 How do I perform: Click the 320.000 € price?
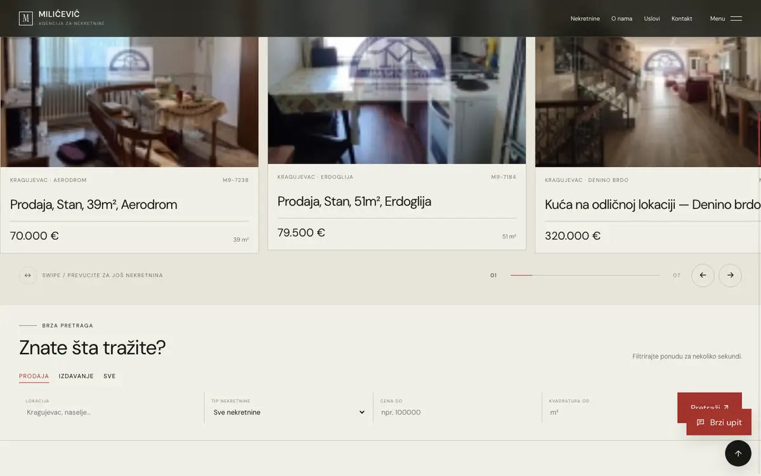pos(573,235)
